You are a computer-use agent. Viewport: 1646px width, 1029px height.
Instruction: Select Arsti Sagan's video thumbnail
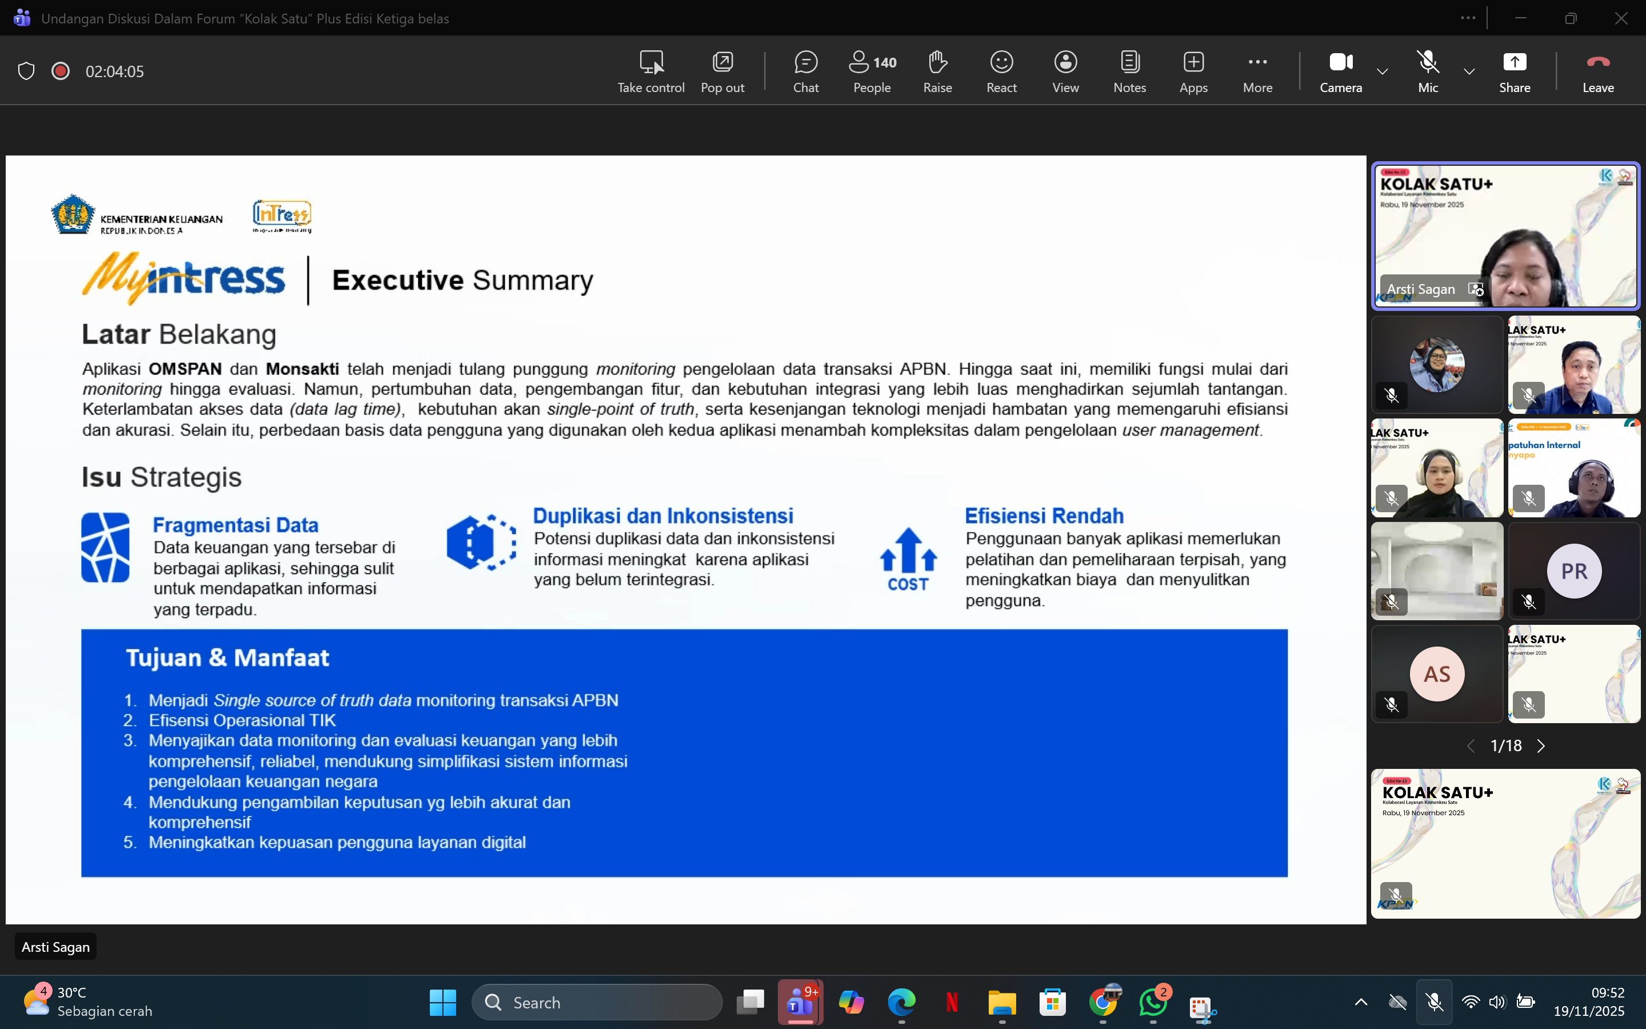[x=1505, y=236]
